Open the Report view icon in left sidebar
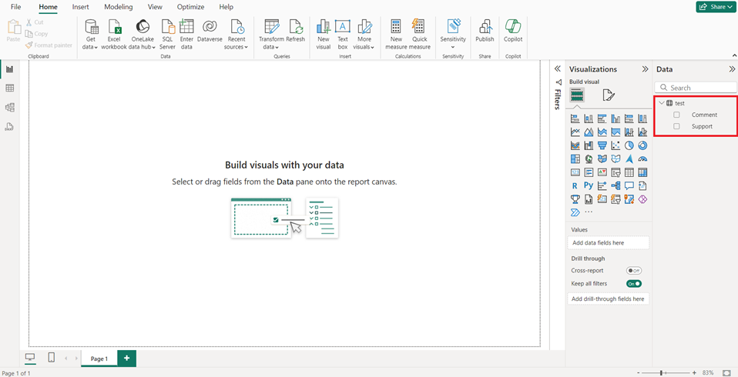Screen dimensions: 738x377 [10, 69]
